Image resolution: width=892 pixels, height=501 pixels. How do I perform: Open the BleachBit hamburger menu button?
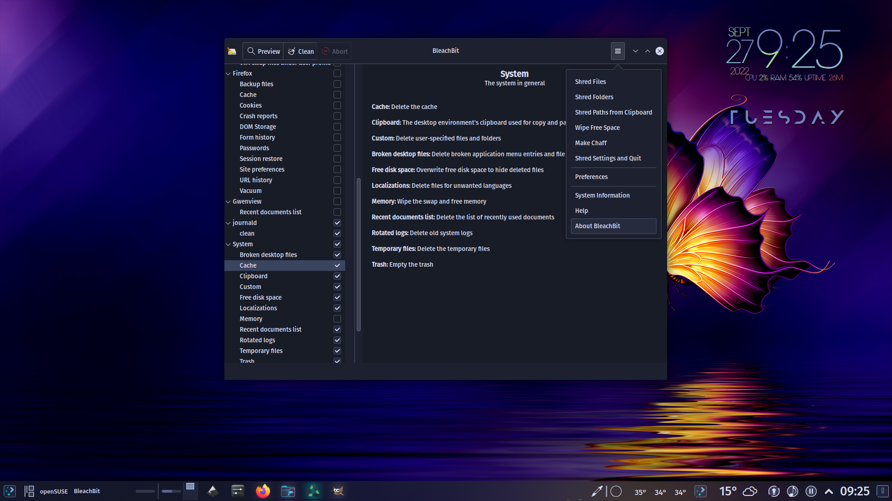click(617, 51)
